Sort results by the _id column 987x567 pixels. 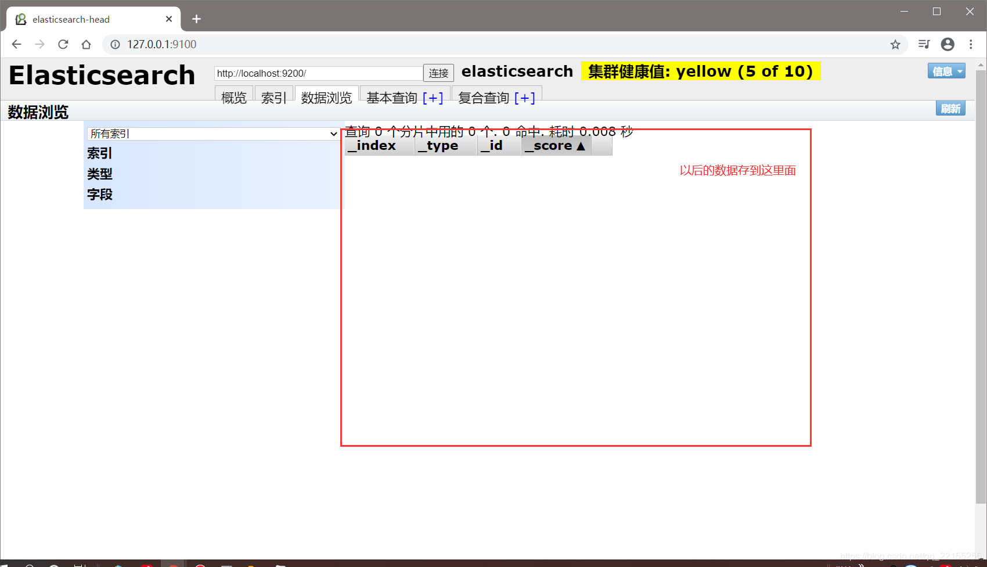pyautogui.click(x=499, y=146)
